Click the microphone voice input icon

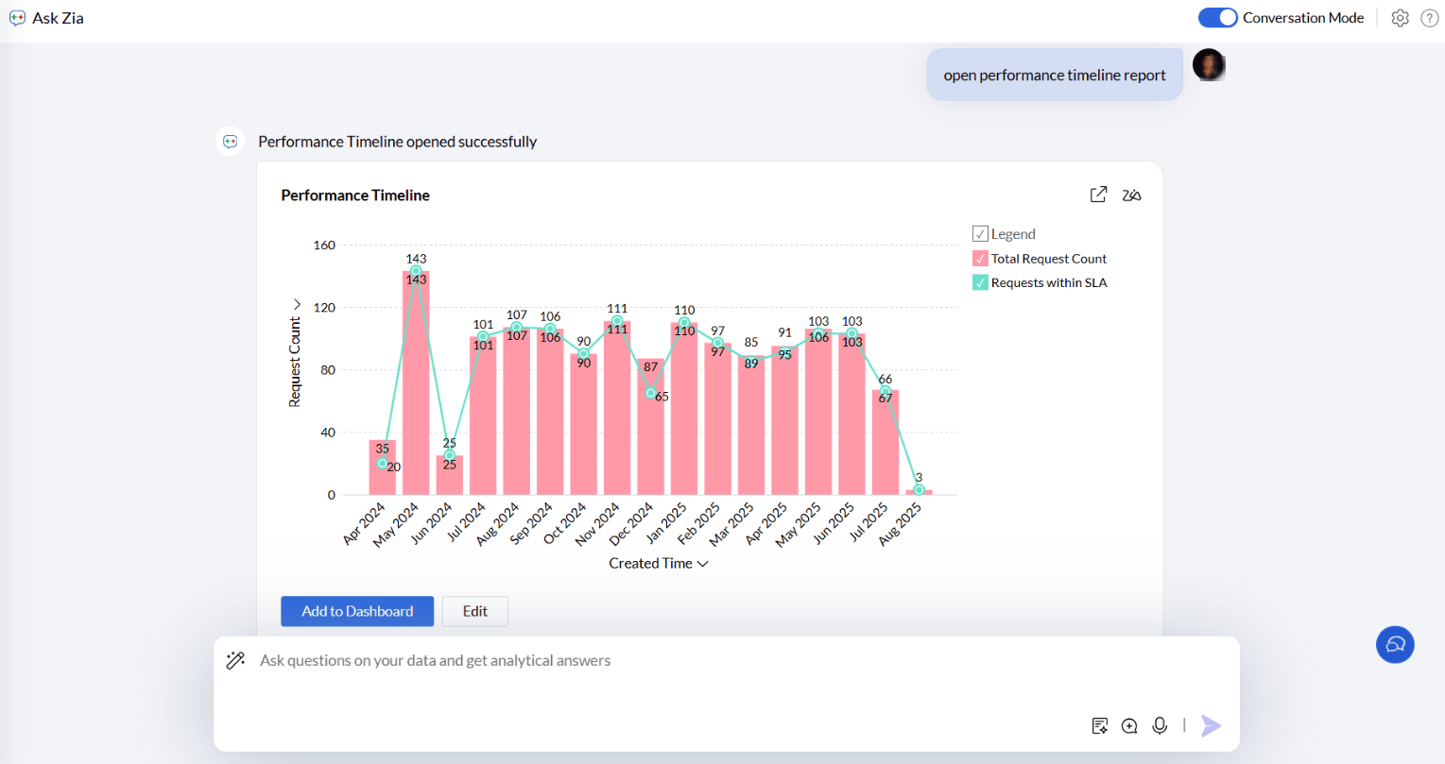1160,725
